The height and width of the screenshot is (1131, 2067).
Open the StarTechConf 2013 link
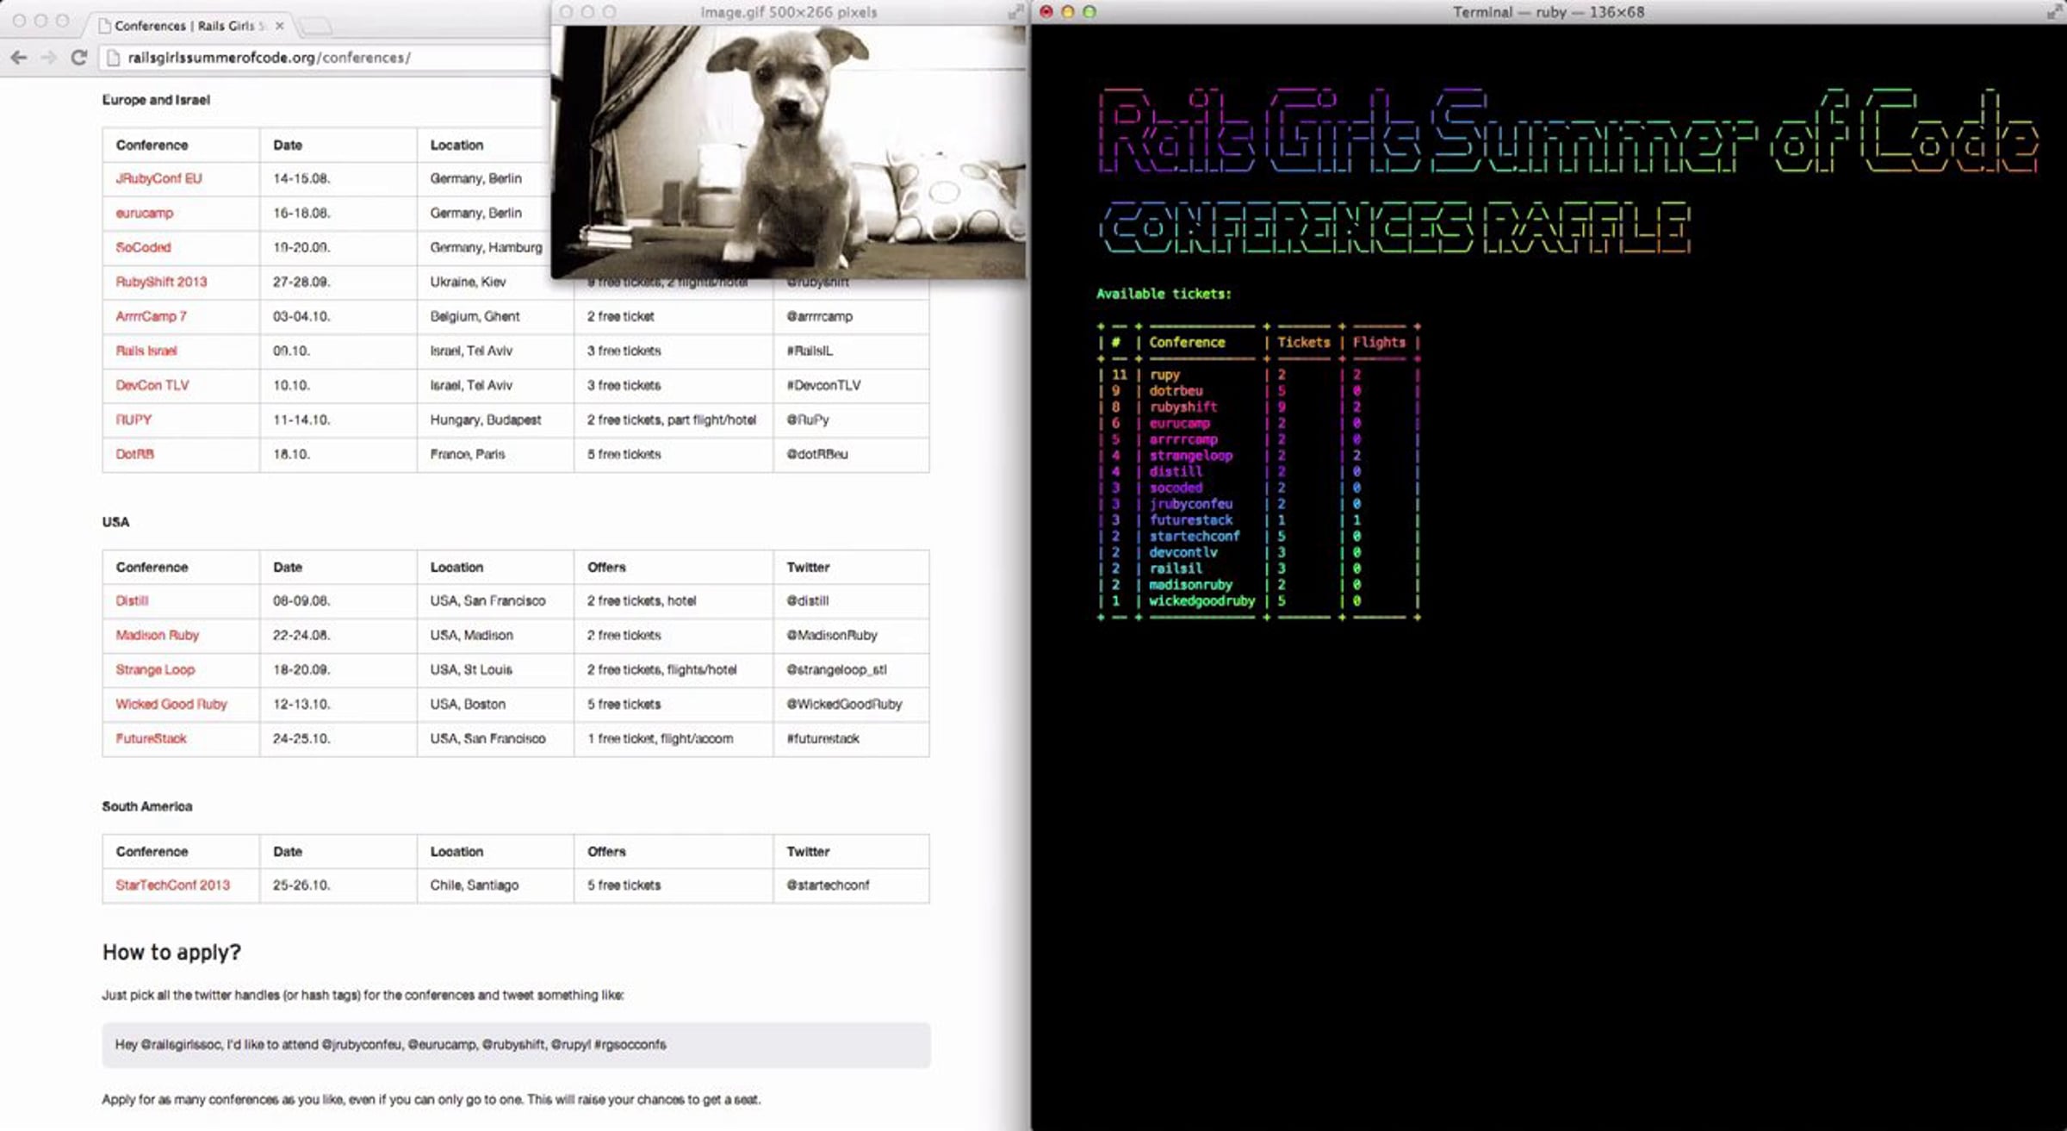(172, 885)
